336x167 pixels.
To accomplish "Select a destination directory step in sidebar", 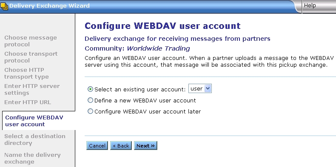I will click(x=35, y=140).
